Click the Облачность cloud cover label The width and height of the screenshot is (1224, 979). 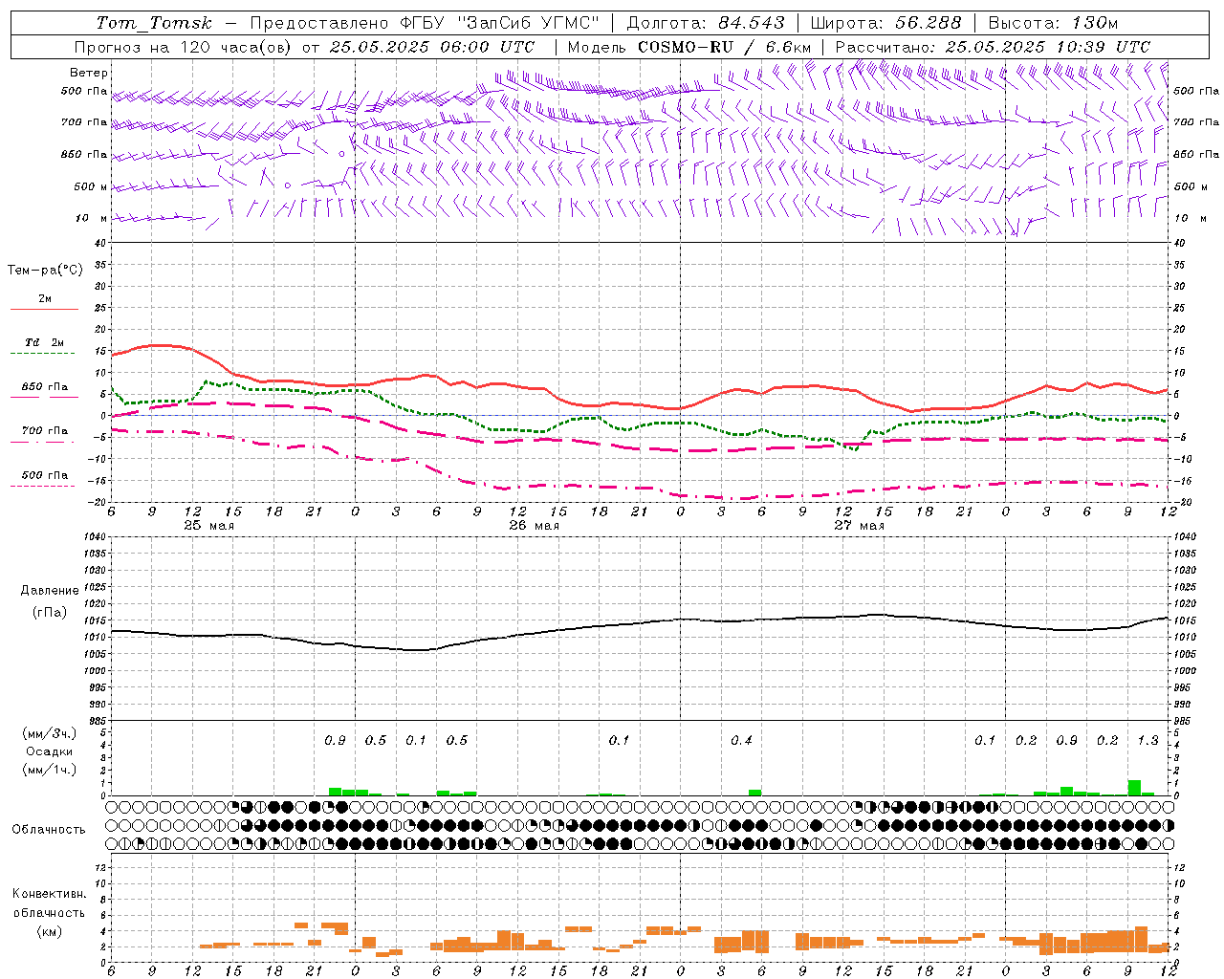49,830
